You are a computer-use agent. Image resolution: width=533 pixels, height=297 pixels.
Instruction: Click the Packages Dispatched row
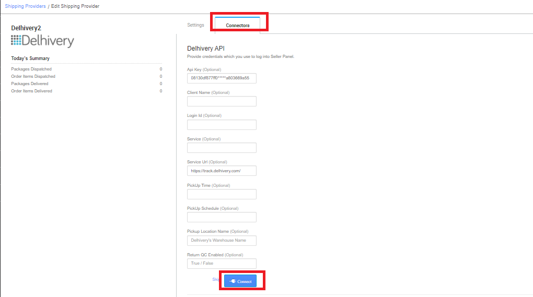(86, 69)
